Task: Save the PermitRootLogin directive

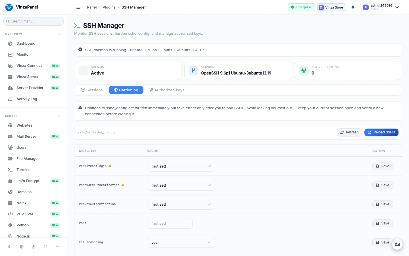Action: tap(383, 166)
